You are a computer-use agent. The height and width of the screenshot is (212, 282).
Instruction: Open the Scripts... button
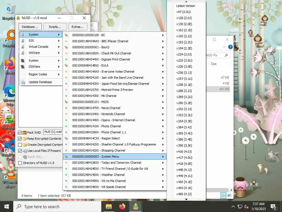(x=55, y=27)
